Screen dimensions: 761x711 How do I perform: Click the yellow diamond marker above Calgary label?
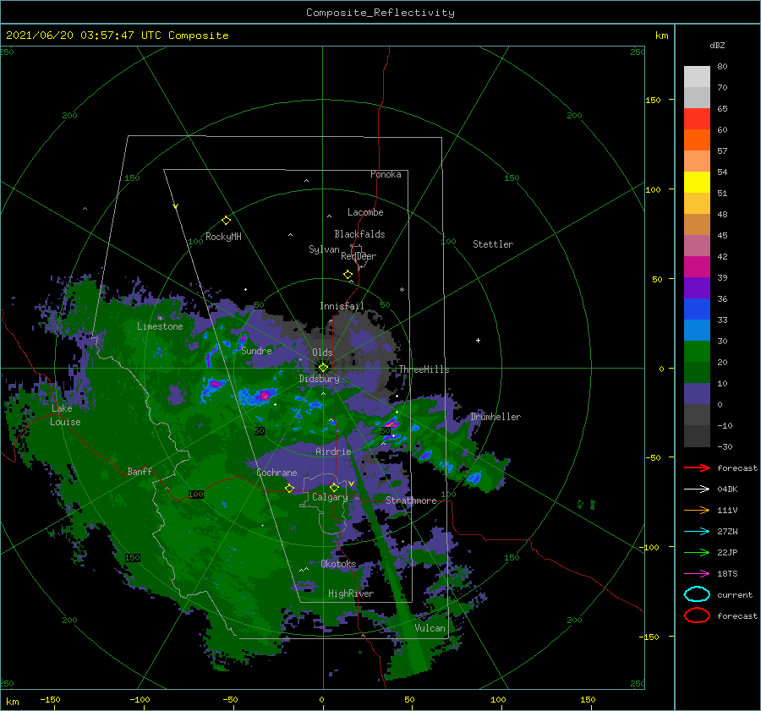[x=334, y=487]
